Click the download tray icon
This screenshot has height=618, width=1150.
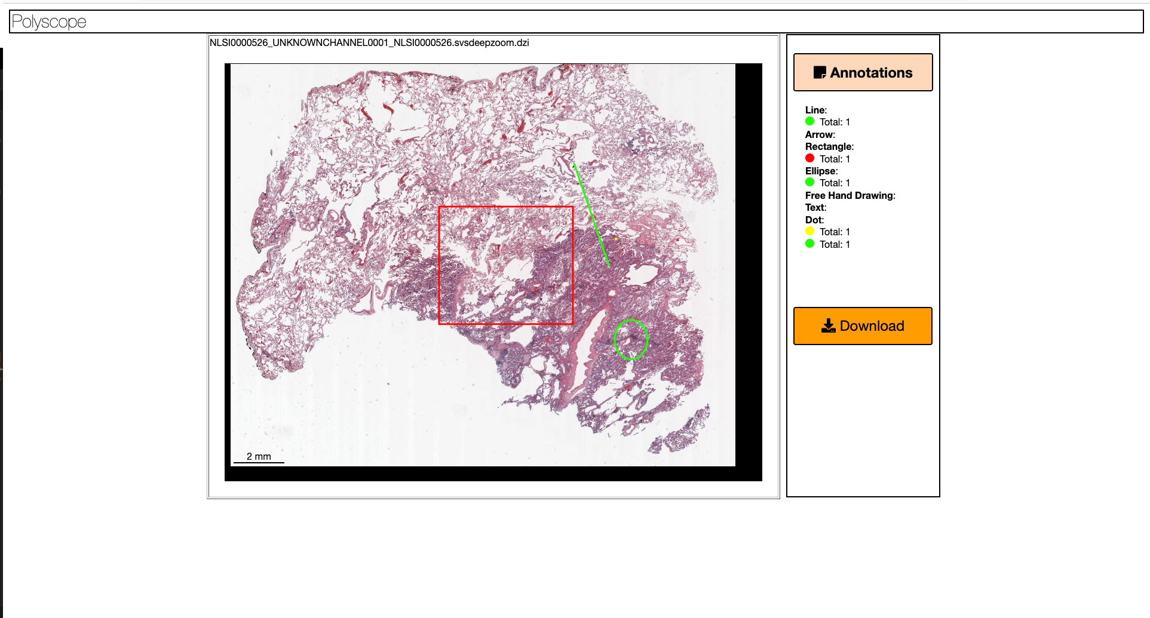(829, 325)
